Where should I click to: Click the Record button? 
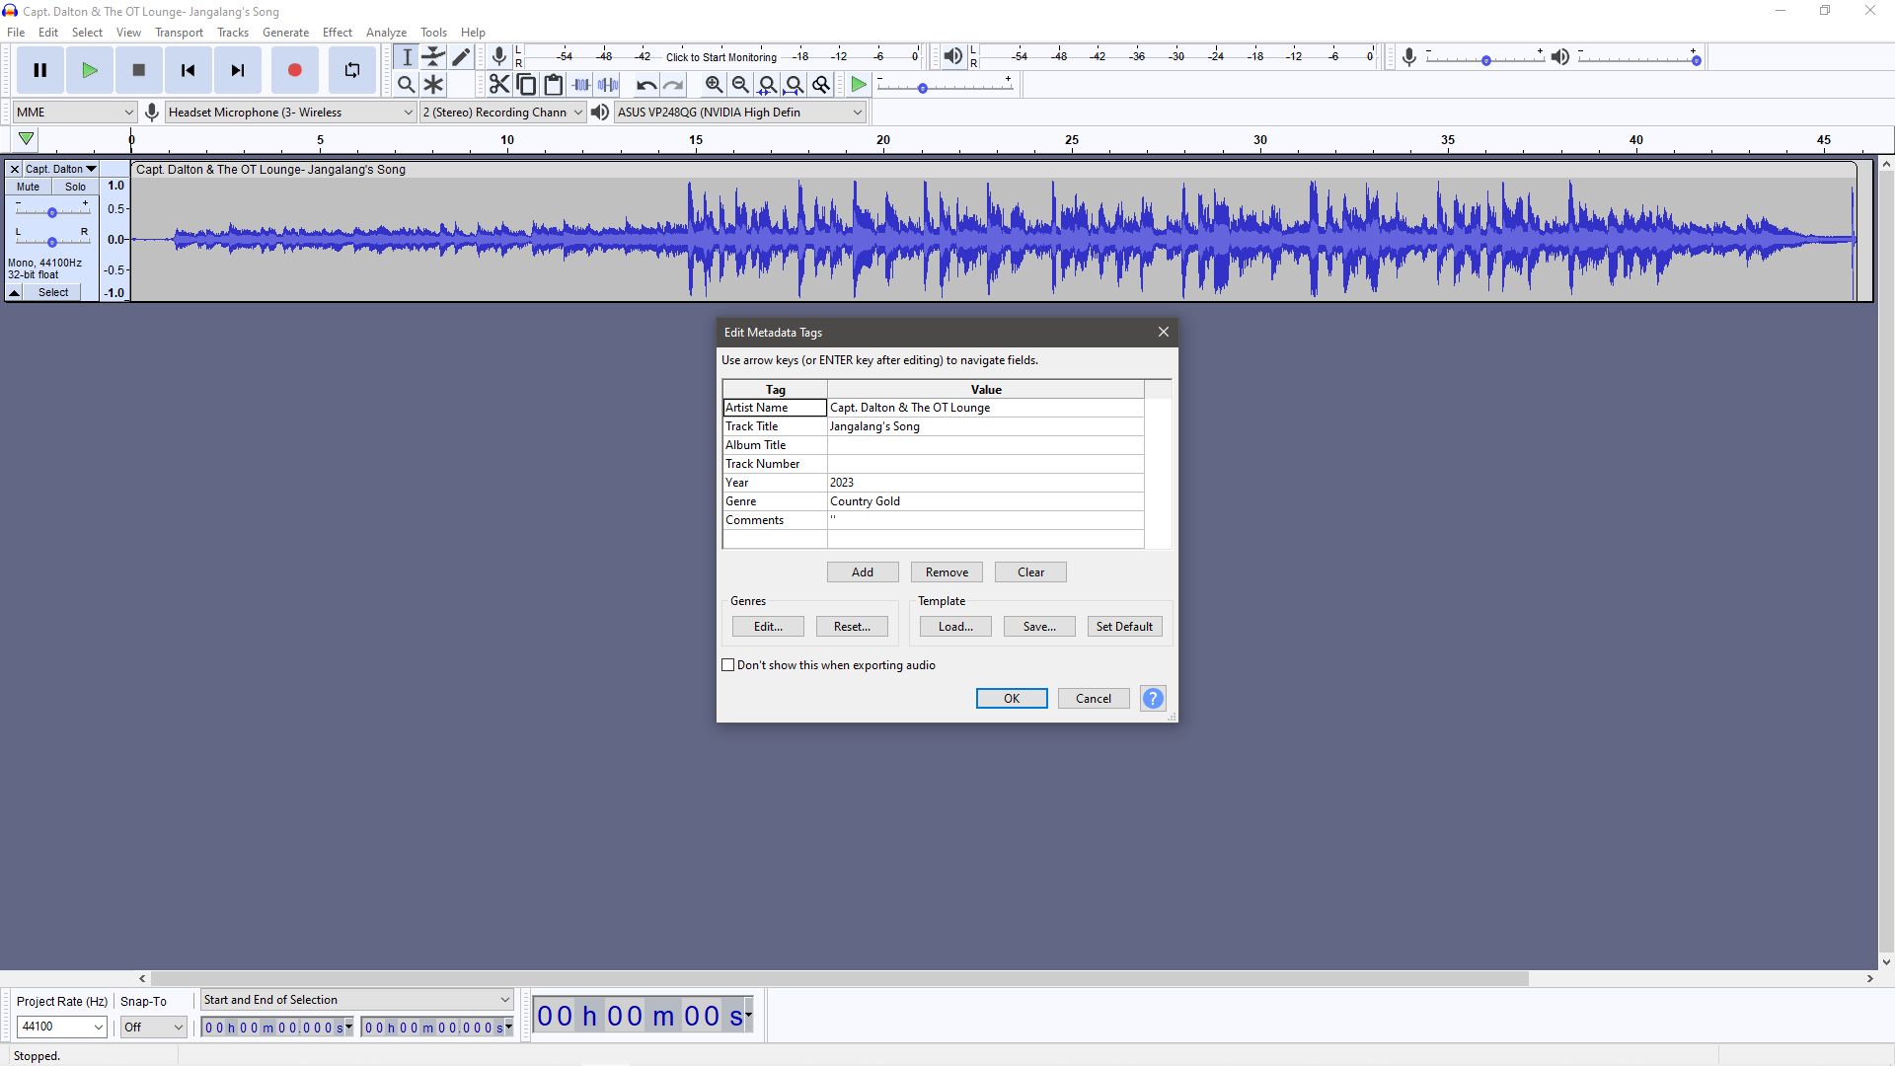coord(294,70)
